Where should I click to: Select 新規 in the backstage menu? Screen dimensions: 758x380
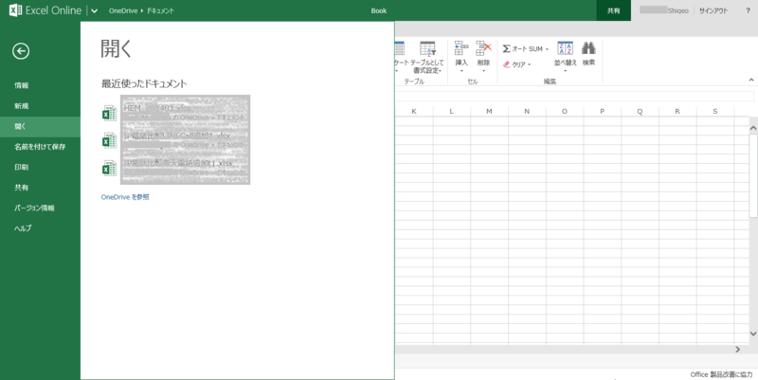pos(40,106)
